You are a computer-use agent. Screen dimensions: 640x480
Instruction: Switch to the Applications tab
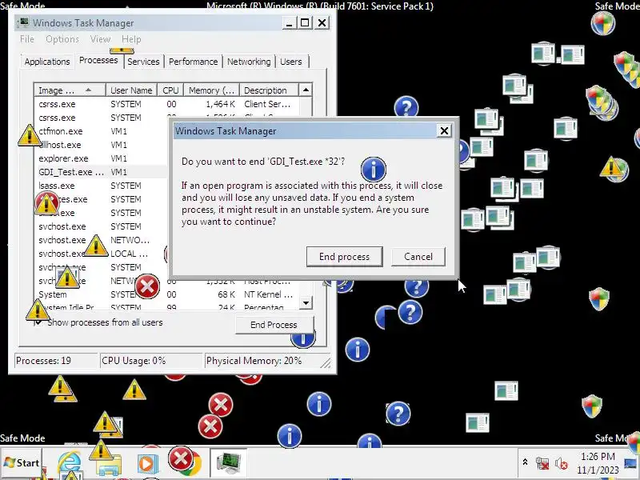[x=47, y=62]
